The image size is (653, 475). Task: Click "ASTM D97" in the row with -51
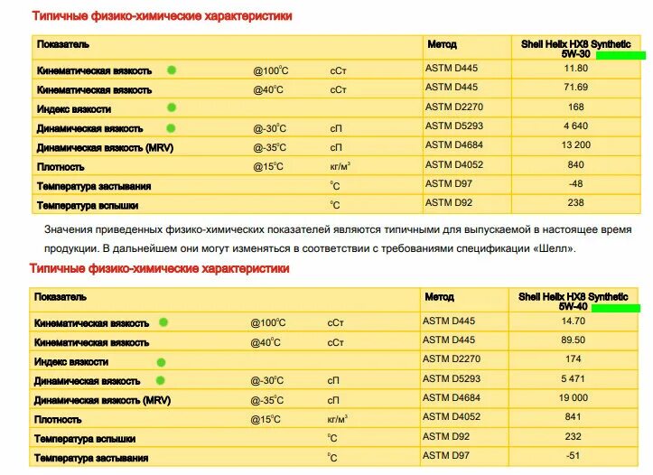(446, 455)
